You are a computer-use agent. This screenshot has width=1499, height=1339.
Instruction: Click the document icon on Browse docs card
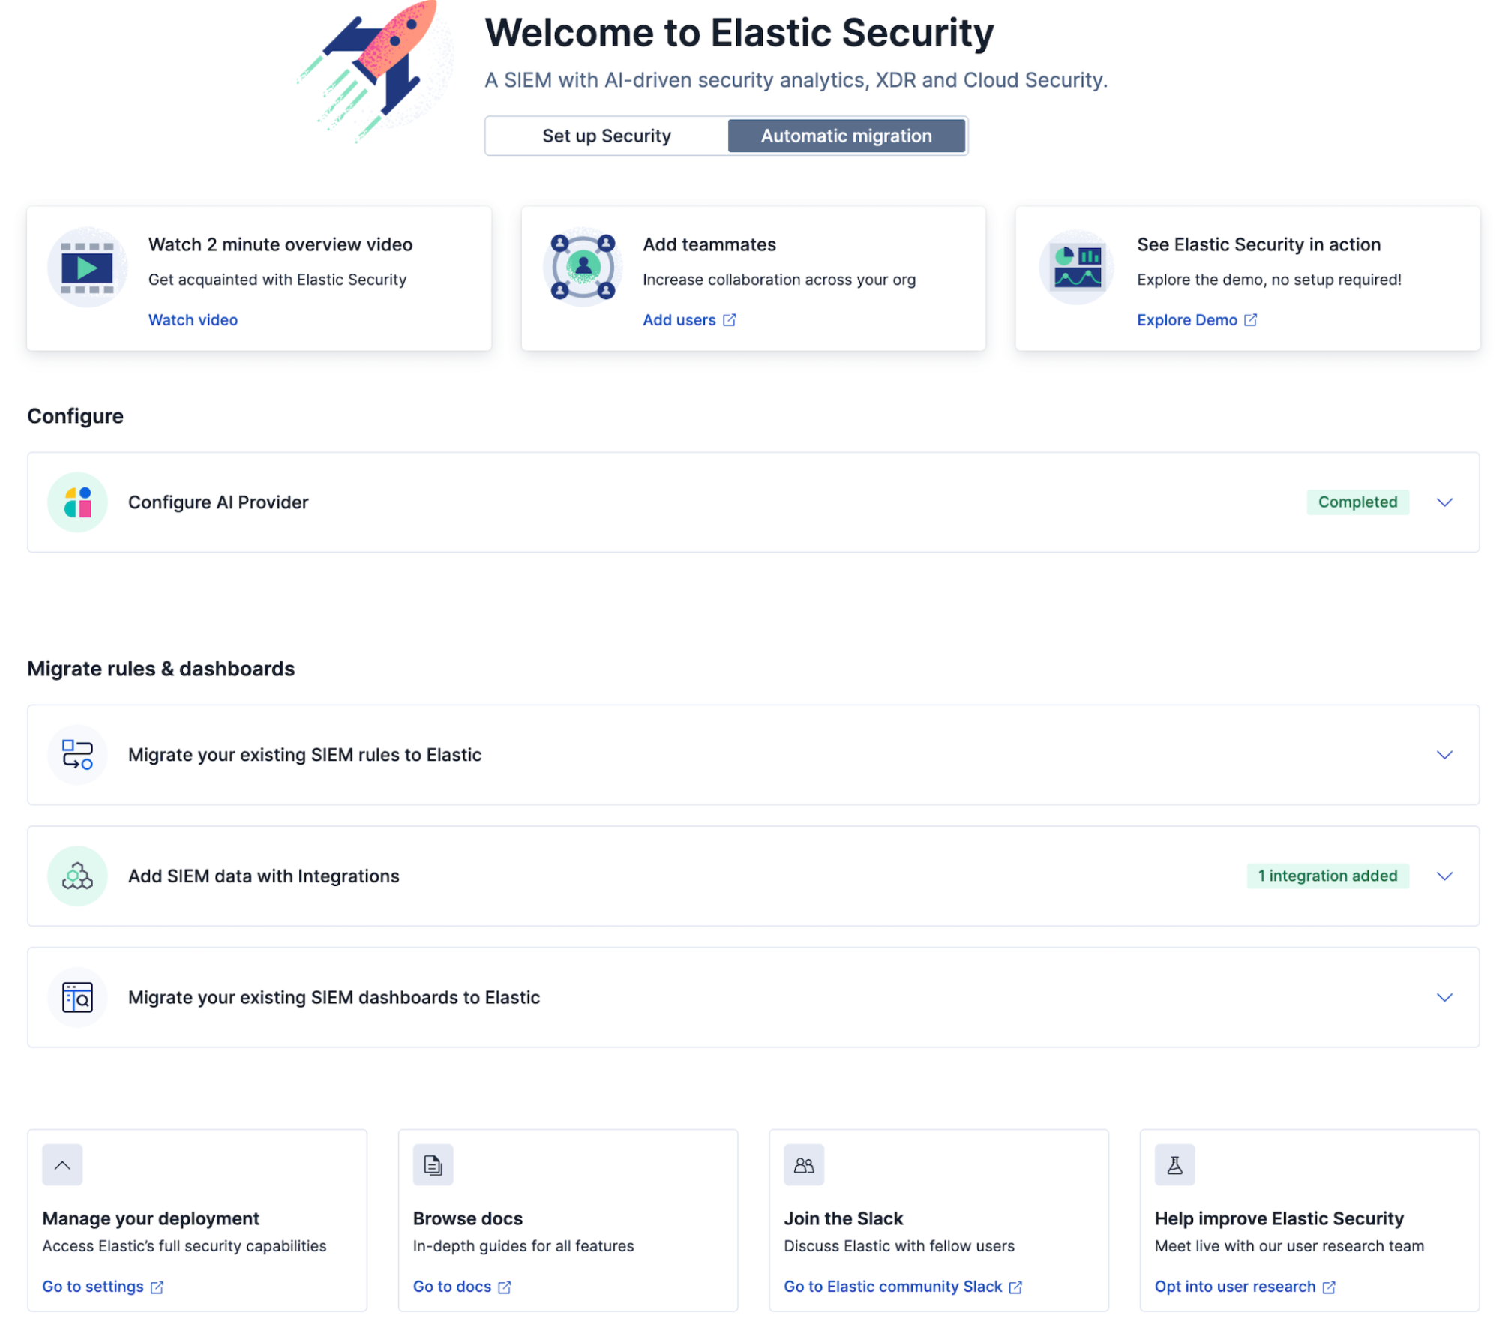coord(433,1165)
